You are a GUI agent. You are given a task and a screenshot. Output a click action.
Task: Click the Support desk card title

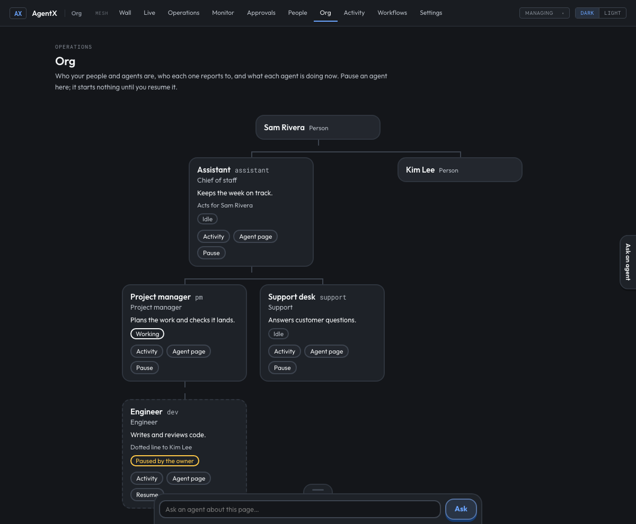pos(291,297)
